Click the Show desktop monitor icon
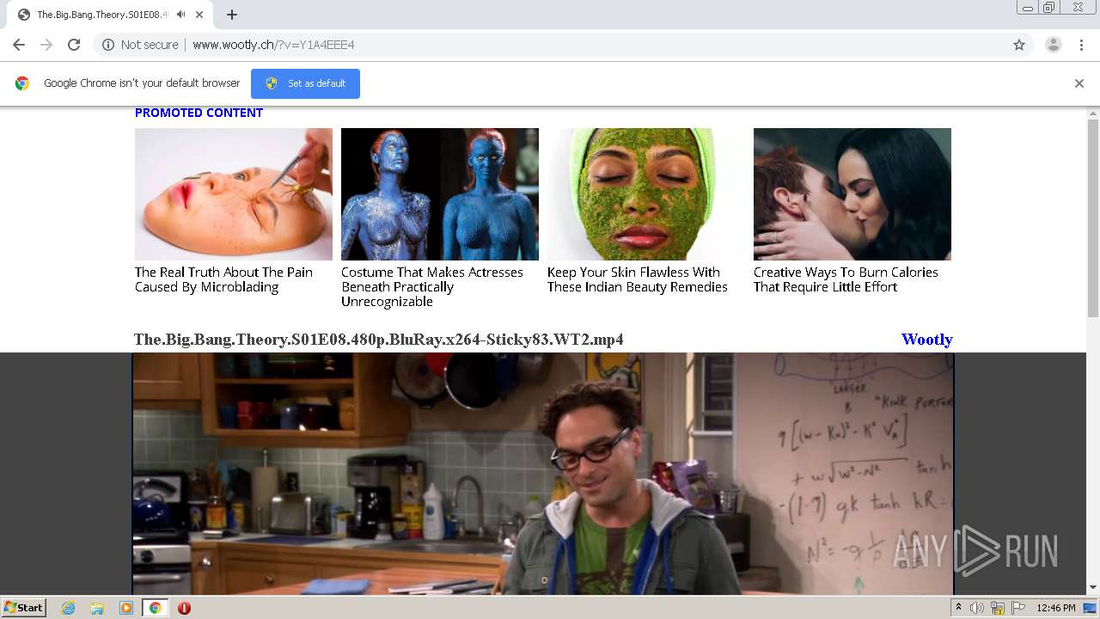Screen dimensions: 1100x619 1091,608
